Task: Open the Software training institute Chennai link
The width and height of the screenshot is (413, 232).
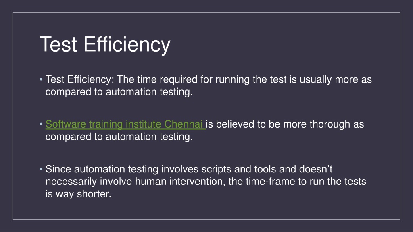Action: click(125, 124)
